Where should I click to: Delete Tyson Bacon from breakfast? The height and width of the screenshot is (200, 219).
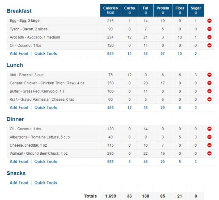point(209,29)
